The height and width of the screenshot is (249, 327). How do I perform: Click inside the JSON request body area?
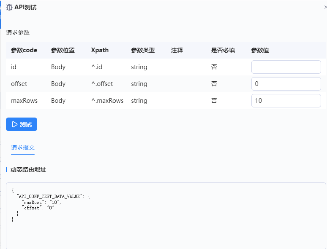(166, 215)
